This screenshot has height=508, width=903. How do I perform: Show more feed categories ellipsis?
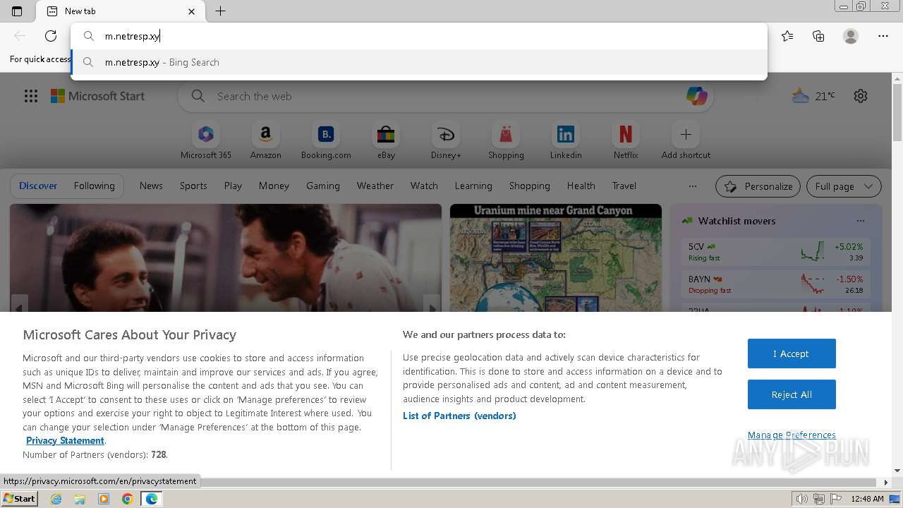point(693,186)
